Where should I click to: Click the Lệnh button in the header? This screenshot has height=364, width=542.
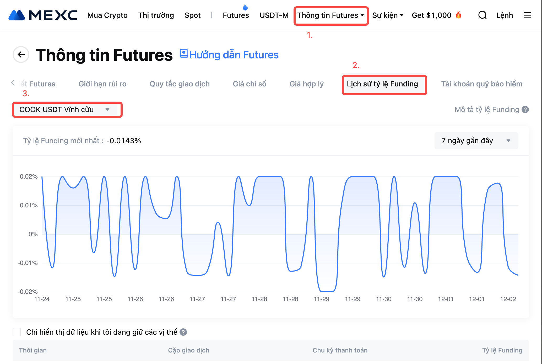point(505,15)
